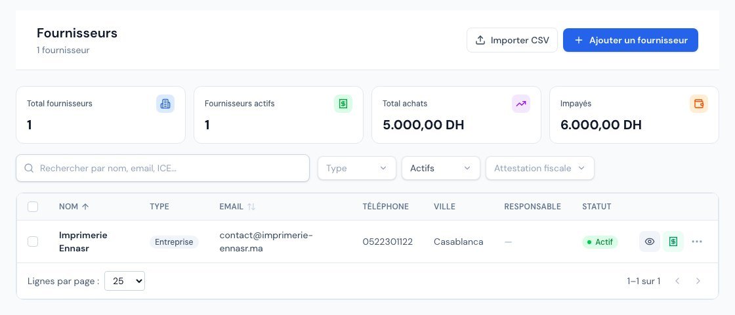Viewport: 735px width, 315px height.
Task: Click Ajouter un fournisseur button
Action: [x=631, y=40]
